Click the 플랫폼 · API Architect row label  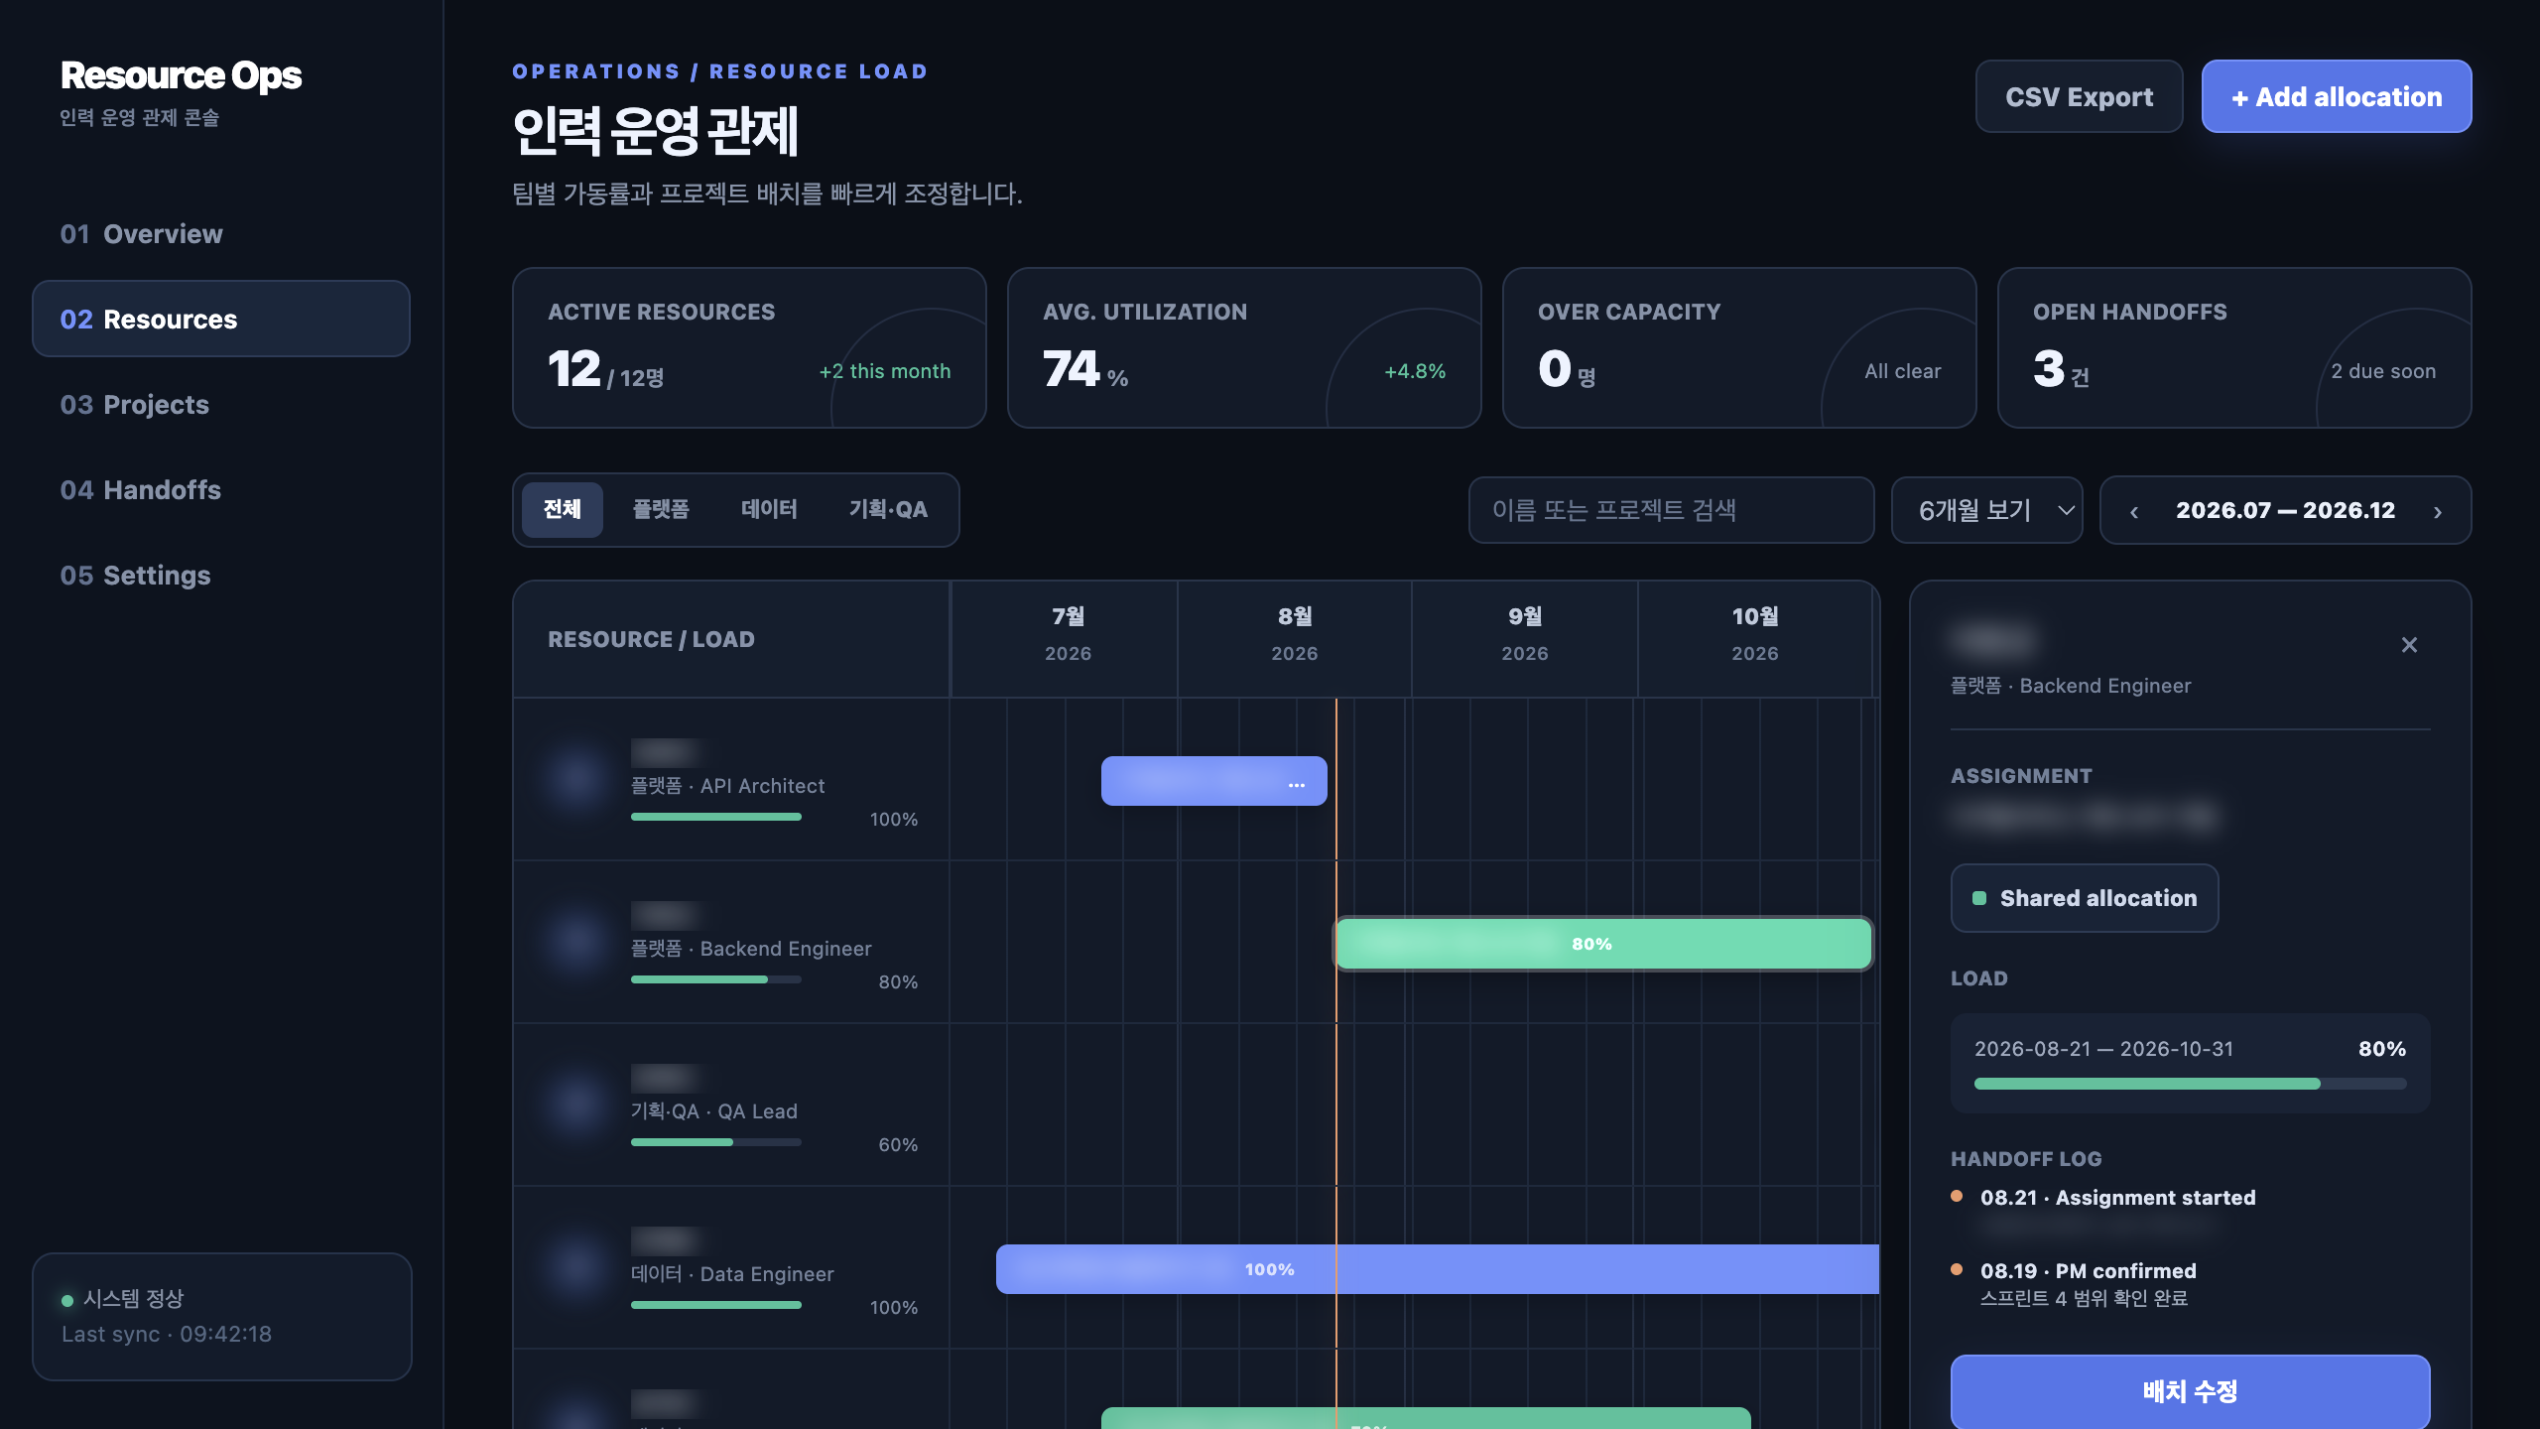[727, 786]
